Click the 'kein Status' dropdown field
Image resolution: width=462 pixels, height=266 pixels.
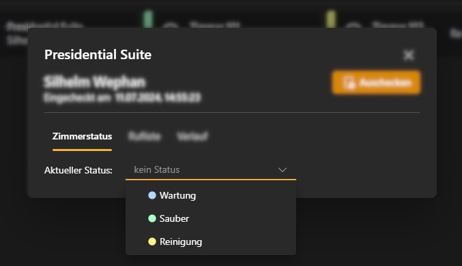(x=211, y=170)
